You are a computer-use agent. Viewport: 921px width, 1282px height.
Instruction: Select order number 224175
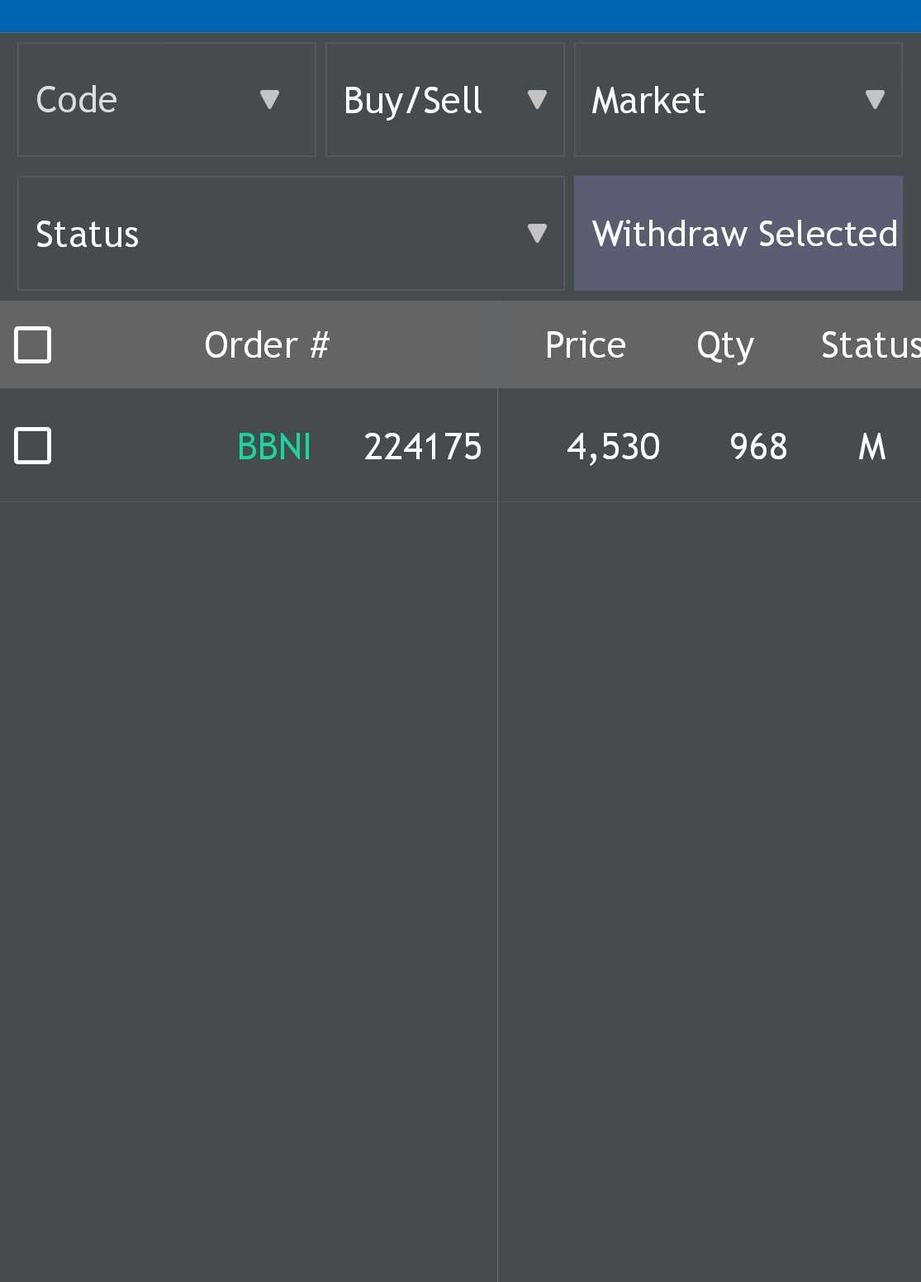423,447
